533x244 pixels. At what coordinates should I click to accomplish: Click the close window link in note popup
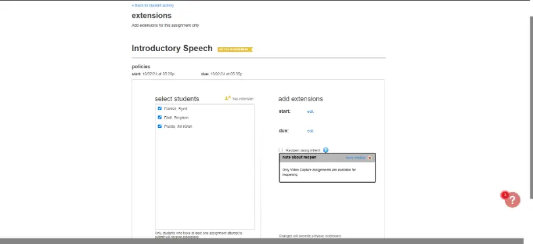point(355,157)
